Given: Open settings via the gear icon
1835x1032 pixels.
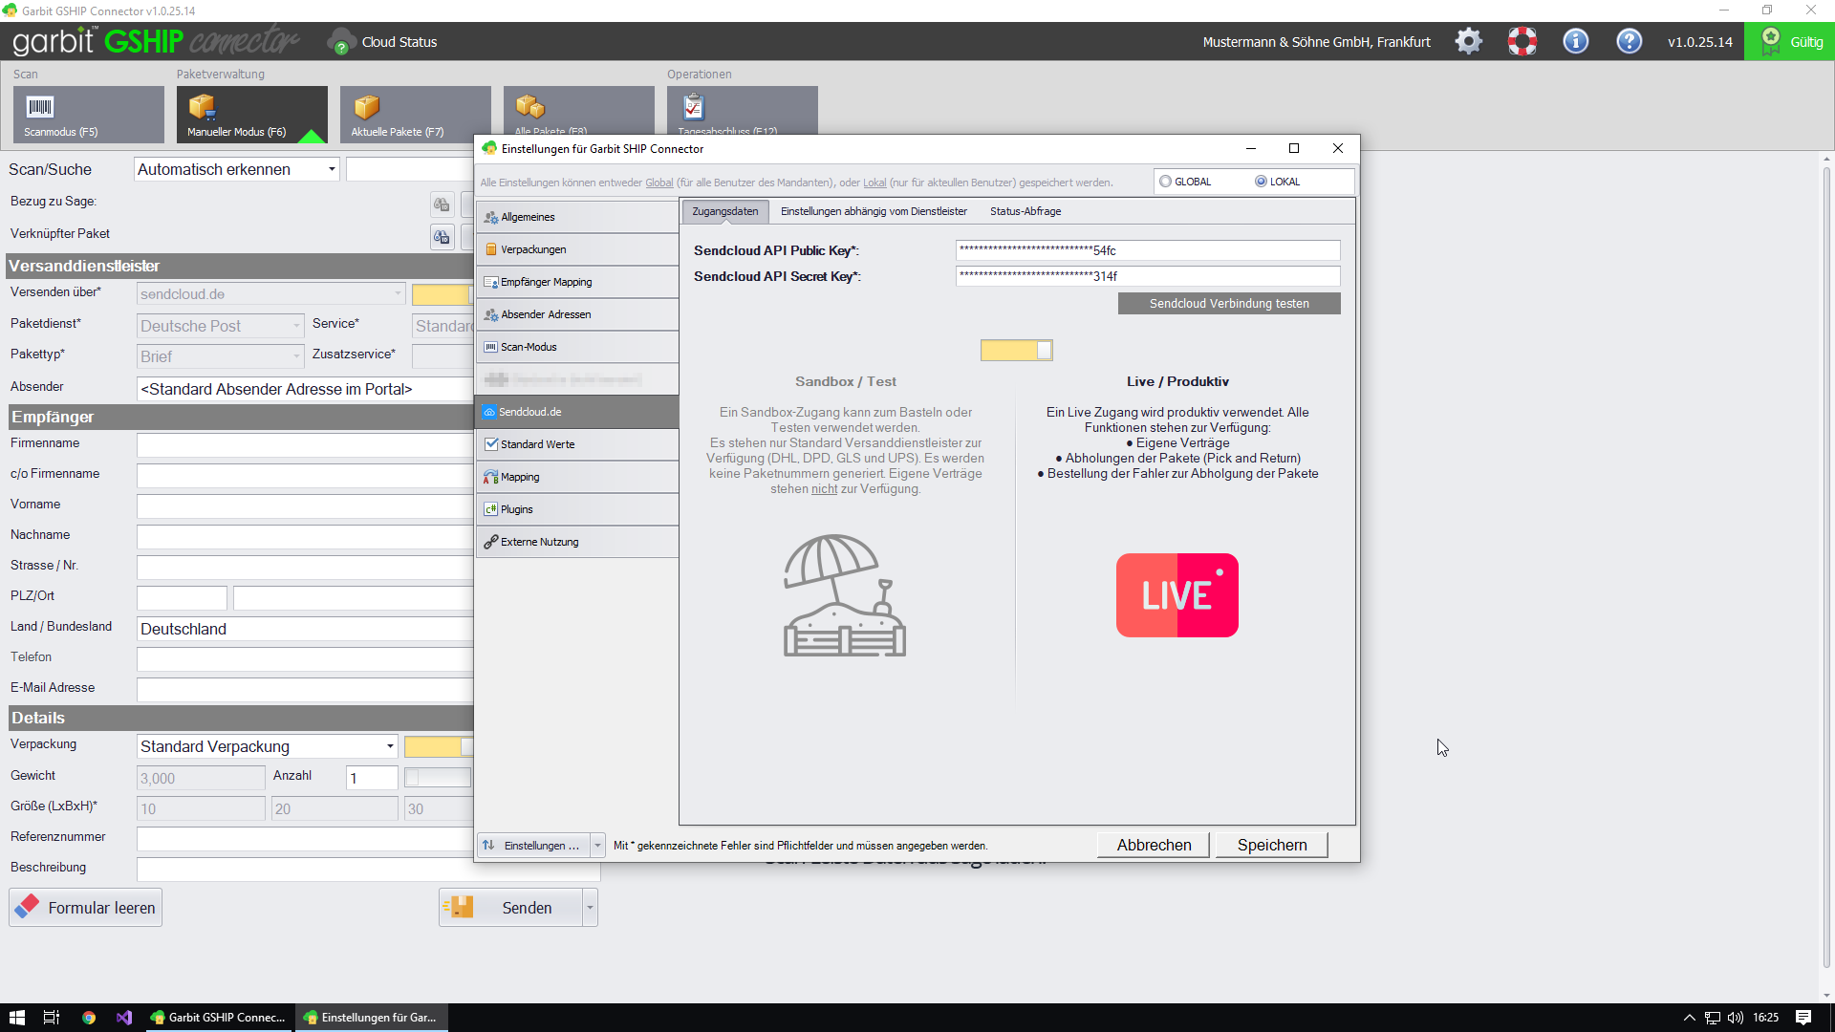Looking at the screenshot, I should (1469, 41).
